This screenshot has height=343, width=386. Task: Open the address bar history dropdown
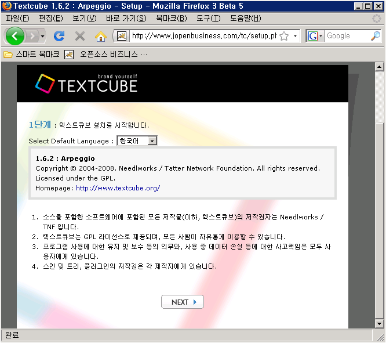click(295, 36)
